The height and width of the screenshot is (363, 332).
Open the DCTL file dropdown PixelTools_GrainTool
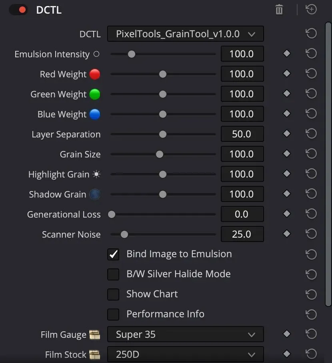click(x=186, y=34)
